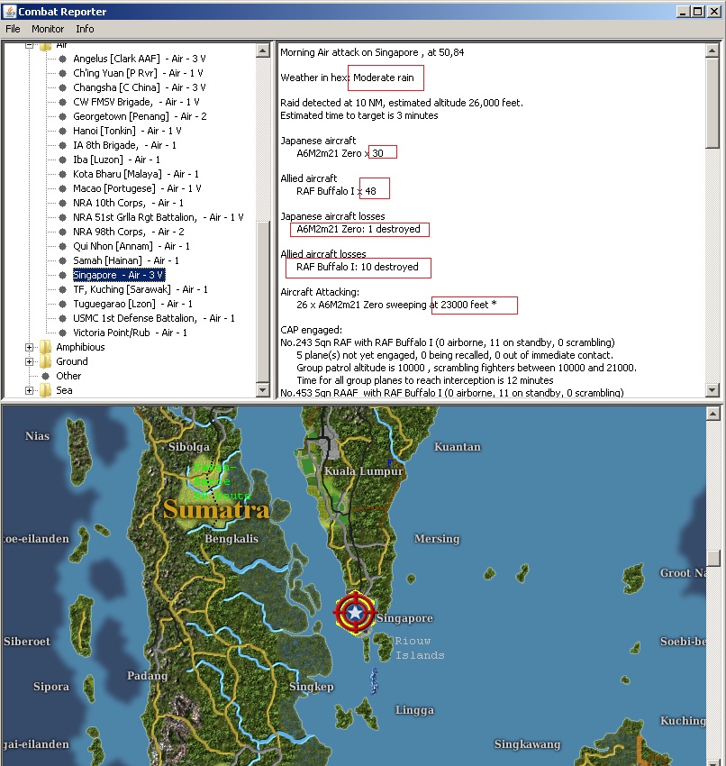Maximize the Combat Reporter window
This screenshot has height=766, width=726.
coord(698,11)
